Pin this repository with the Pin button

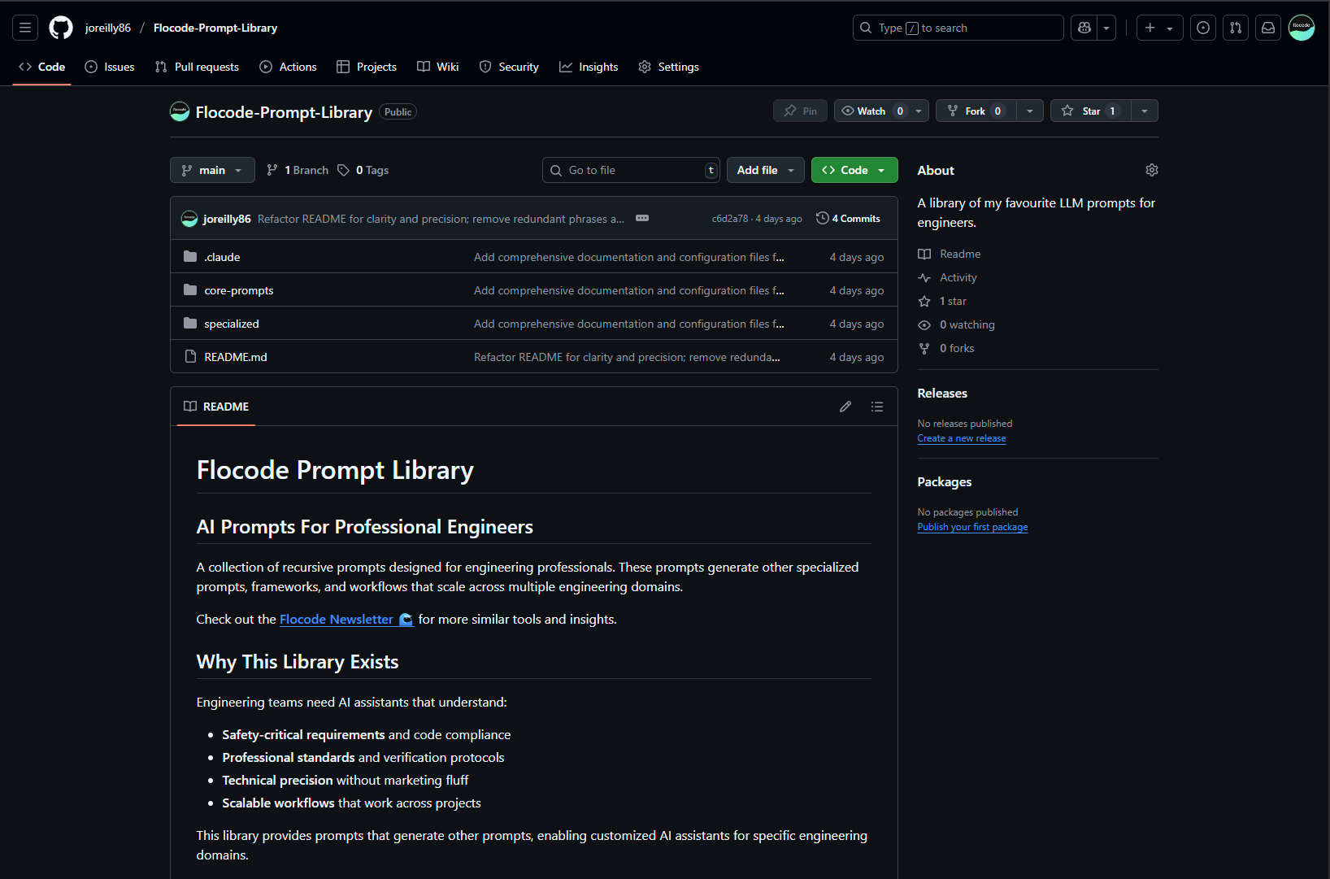800,111
